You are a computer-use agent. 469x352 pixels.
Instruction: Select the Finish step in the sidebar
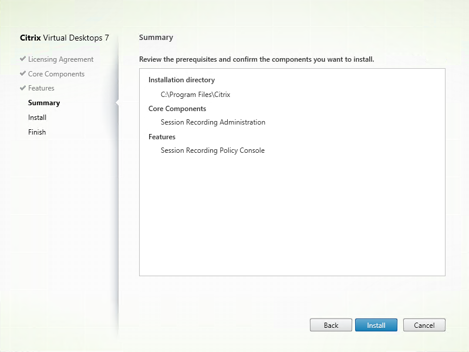coord(36,132)
